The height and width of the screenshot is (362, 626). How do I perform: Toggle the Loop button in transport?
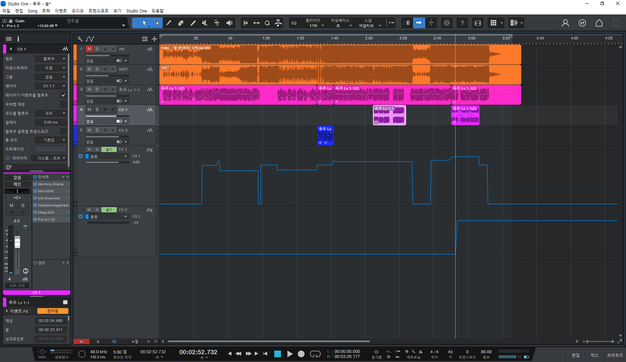[316, 354]
